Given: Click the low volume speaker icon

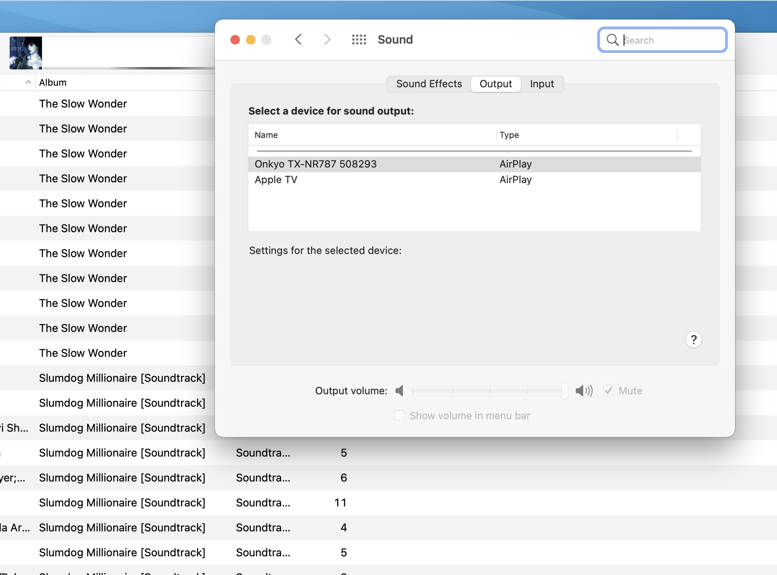Looking at the screenshot, I should (x=399, y=390).
